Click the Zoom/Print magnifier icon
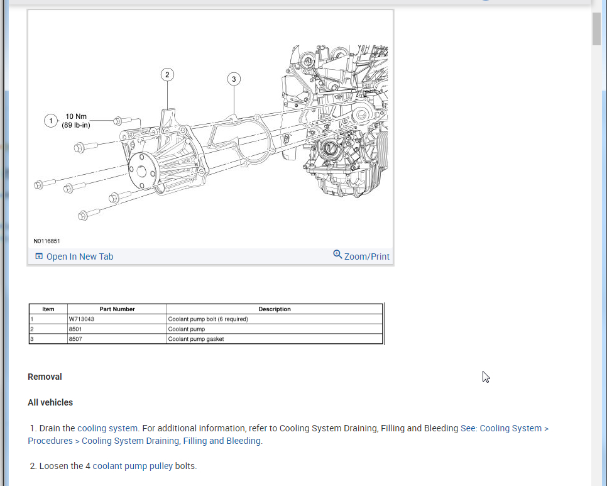 (x=337, y=255)
